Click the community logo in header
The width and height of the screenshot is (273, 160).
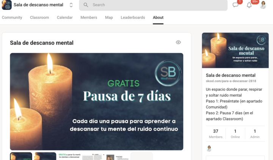(6, 5)
